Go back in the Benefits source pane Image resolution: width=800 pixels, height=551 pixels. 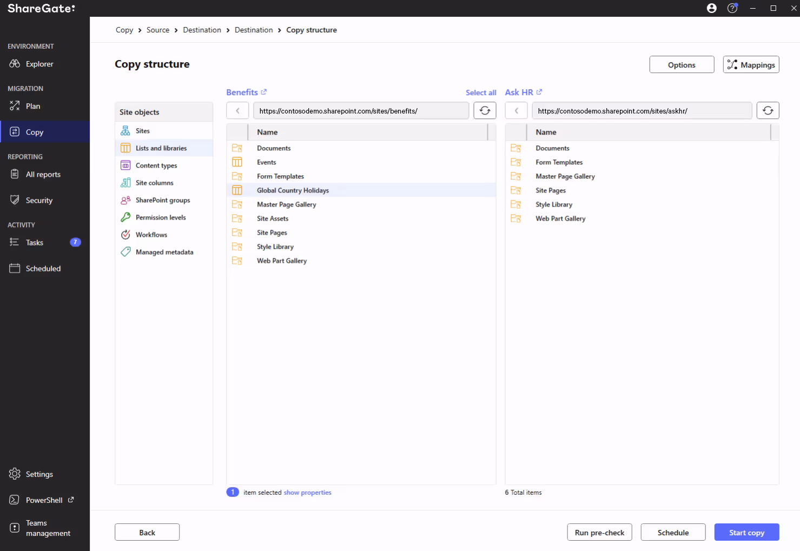pos(237,110)
